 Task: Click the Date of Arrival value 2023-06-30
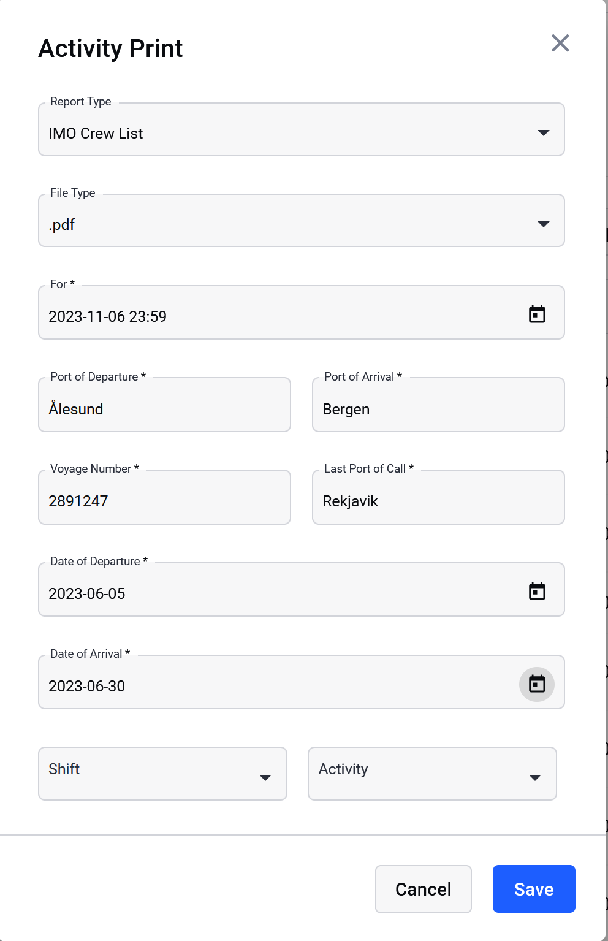click(x=87, y=686)
